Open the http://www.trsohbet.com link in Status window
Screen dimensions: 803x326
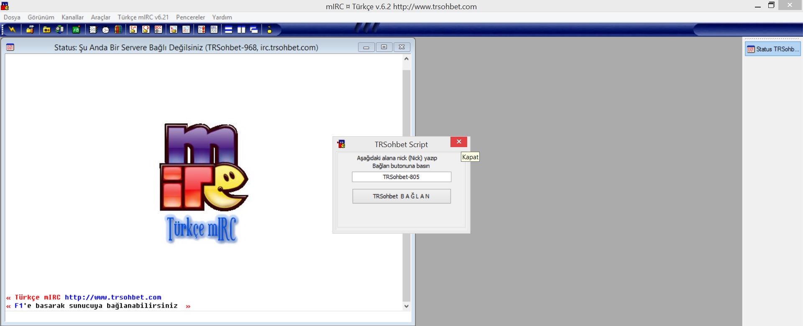113,297
